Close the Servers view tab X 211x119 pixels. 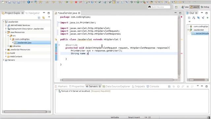coord(100,86)
